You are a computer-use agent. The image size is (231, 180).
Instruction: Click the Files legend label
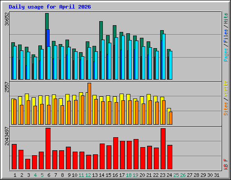[x=226, y=36]
